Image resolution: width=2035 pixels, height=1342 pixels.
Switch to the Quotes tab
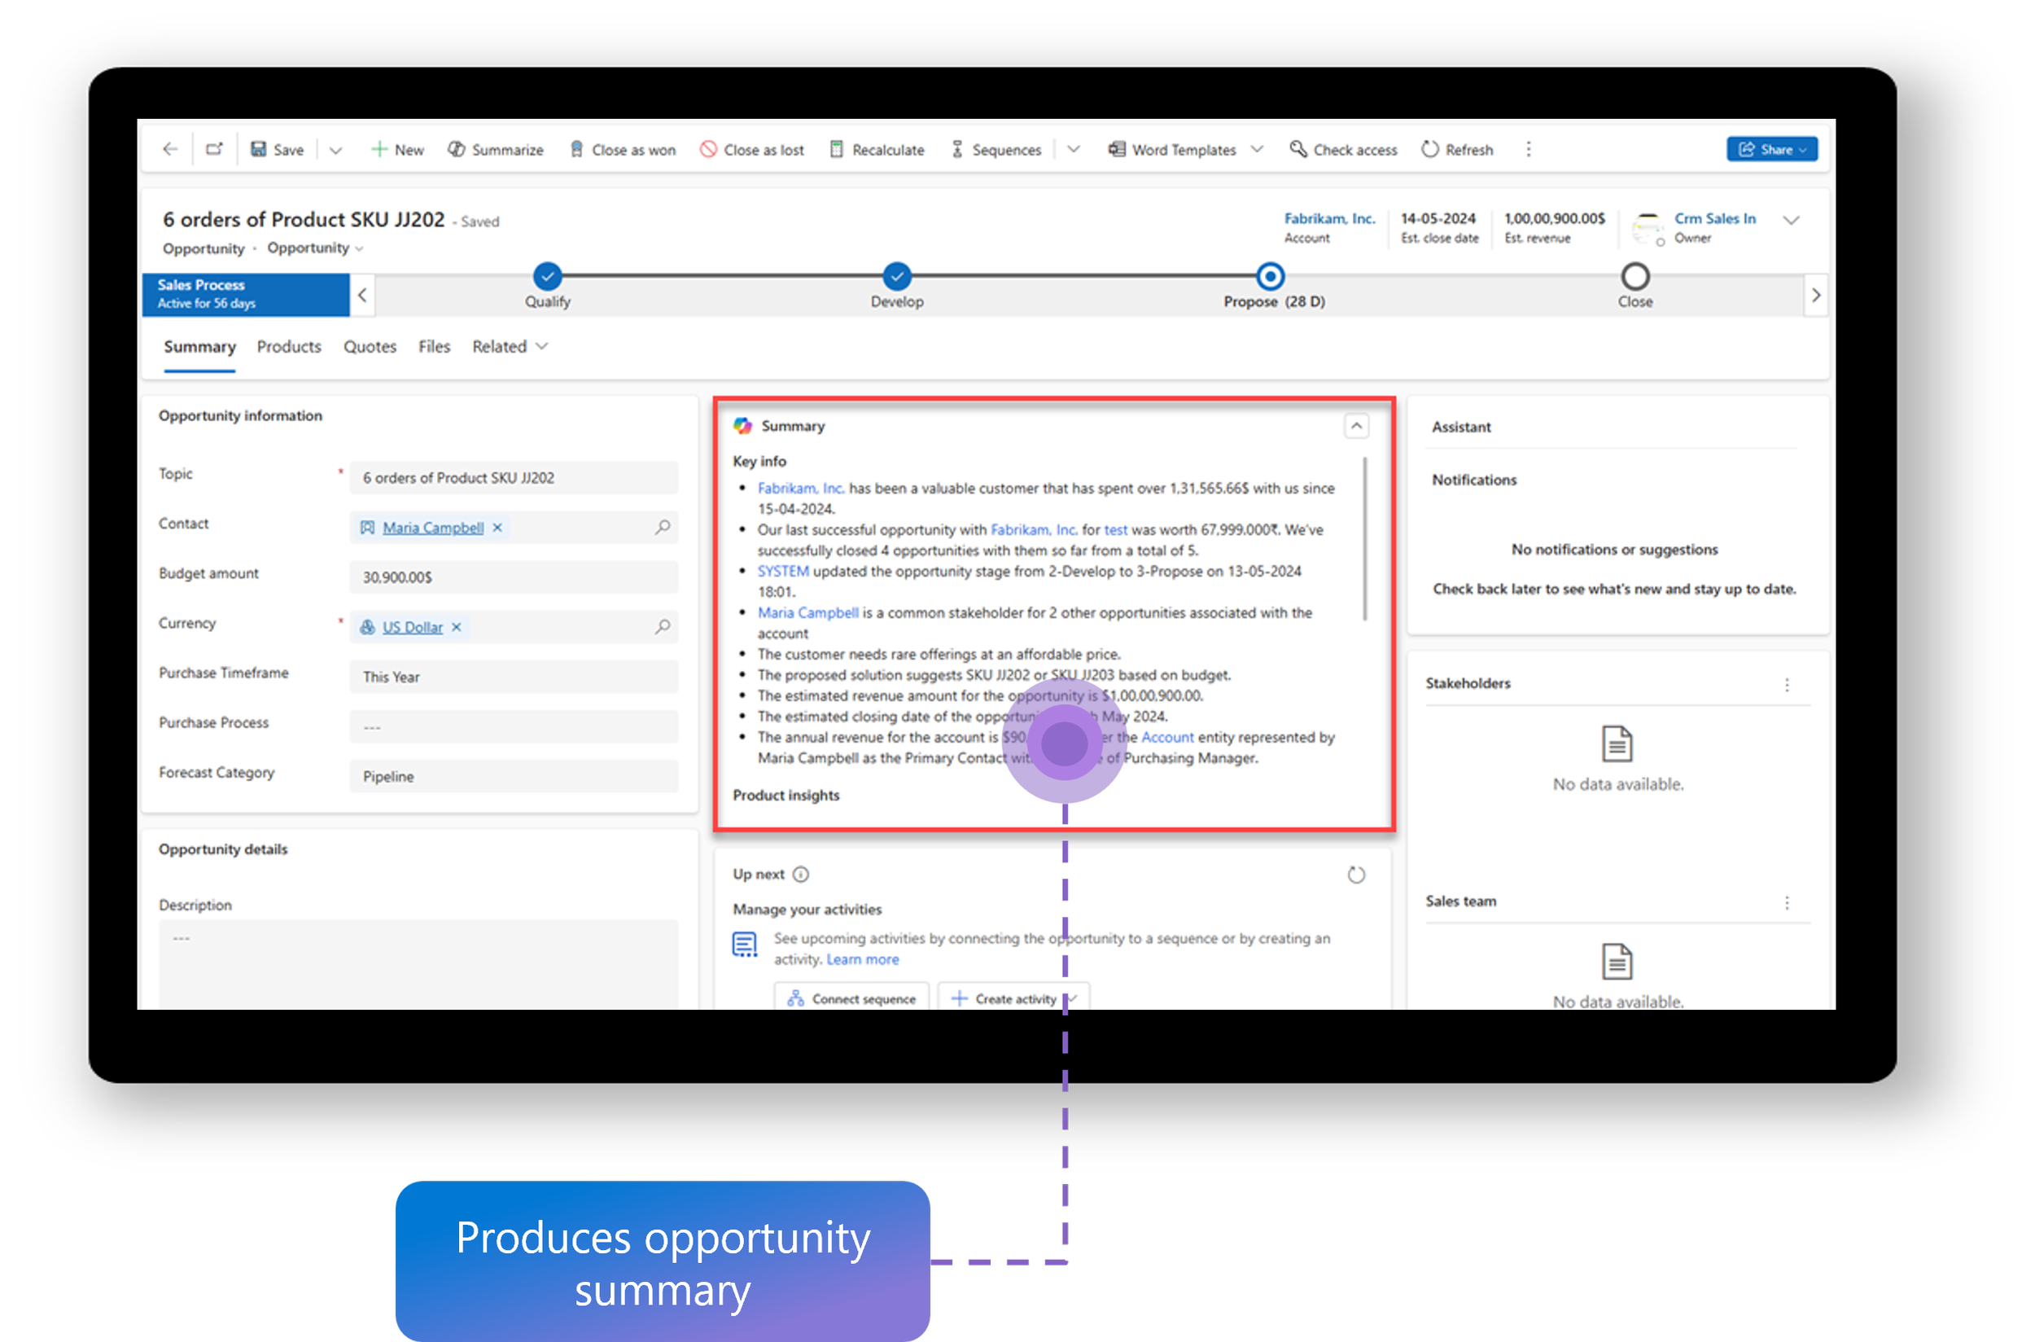[370, 347]
